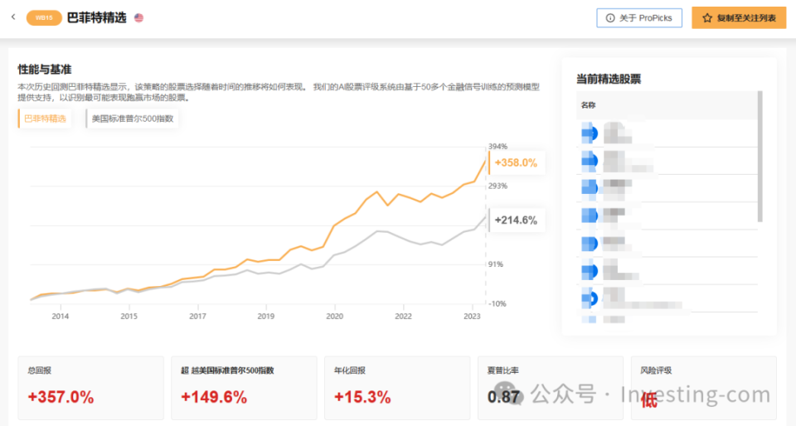Viewport: 796px width, 426px height.
Task: Click the 夏普比率 card label
Action: (503, 370)
